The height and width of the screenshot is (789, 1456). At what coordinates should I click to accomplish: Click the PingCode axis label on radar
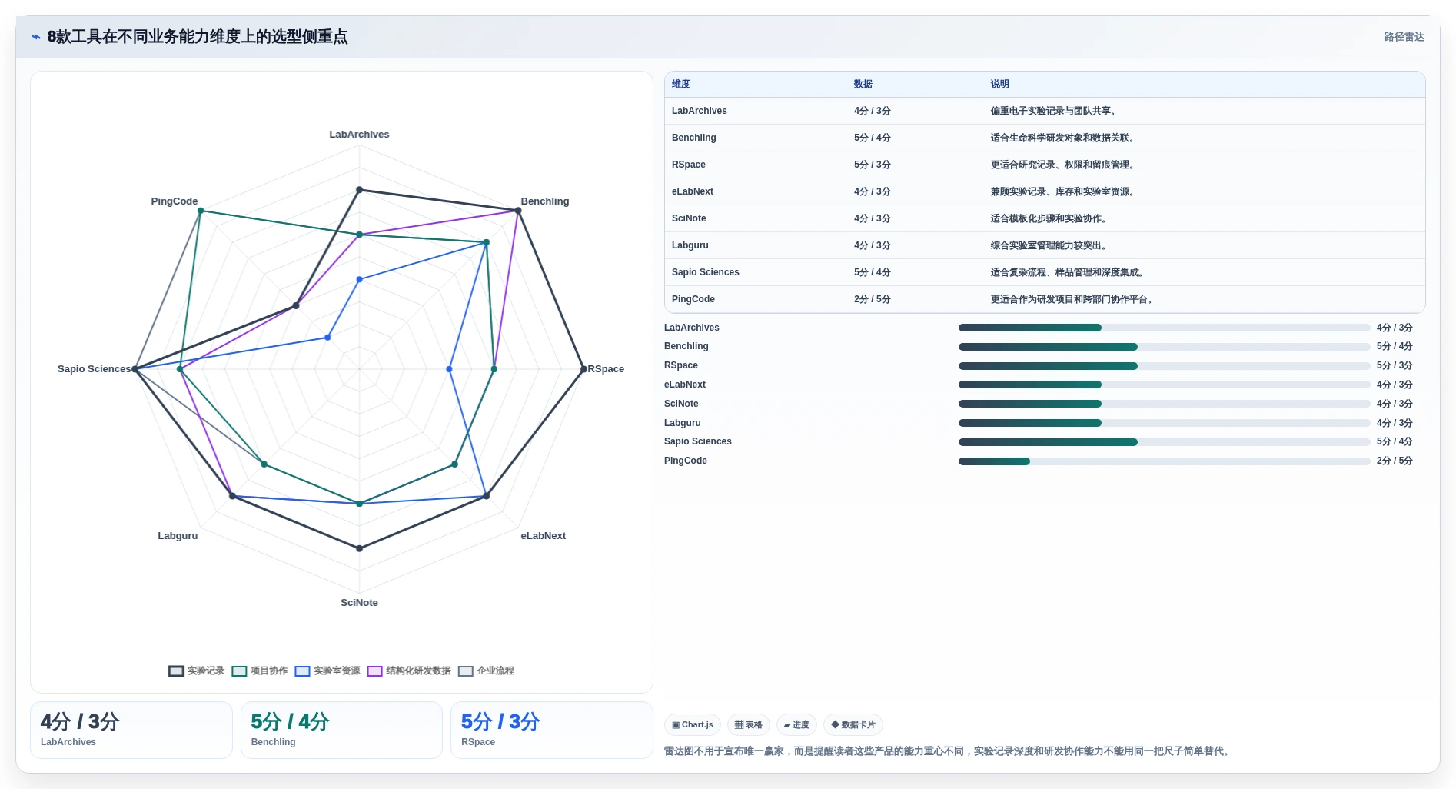[x=175, y=201]
